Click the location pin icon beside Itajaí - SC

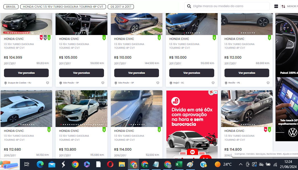(x=171, y=83)
